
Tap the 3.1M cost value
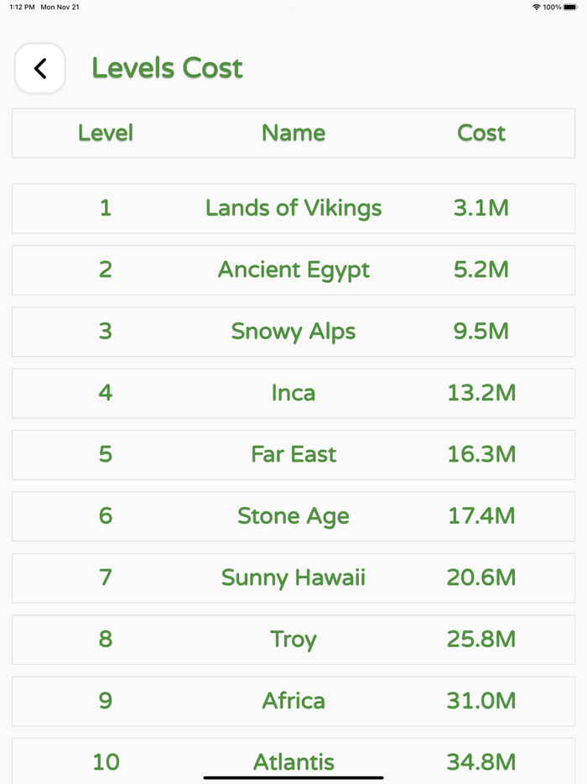[481, 208]
